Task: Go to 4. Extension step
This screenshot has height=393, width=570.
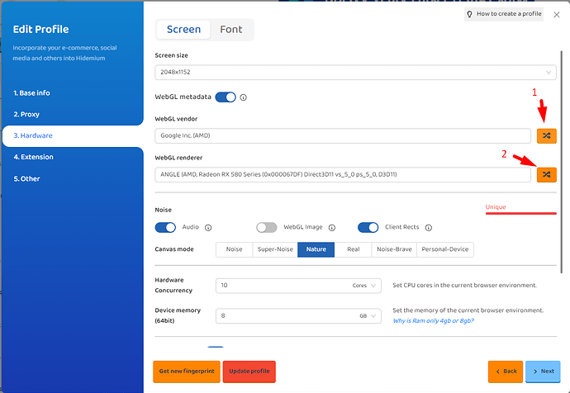Action: point(33,157)
